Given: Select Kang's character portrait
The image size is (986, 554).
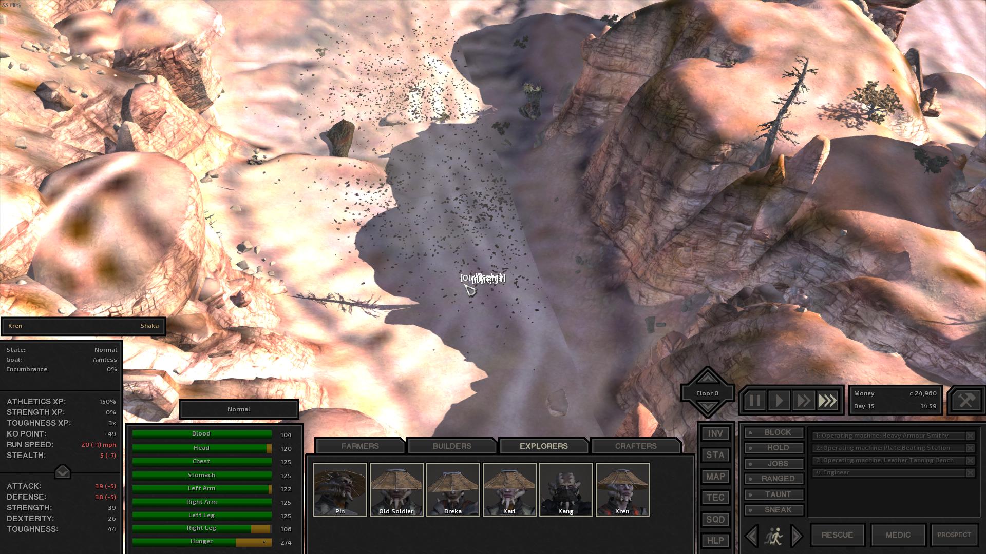Looking at the screenshot, I should click(566, 489).
